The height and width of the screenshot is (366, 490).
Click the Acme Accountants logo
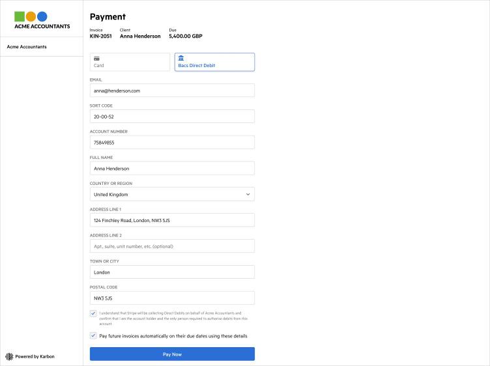42,20
